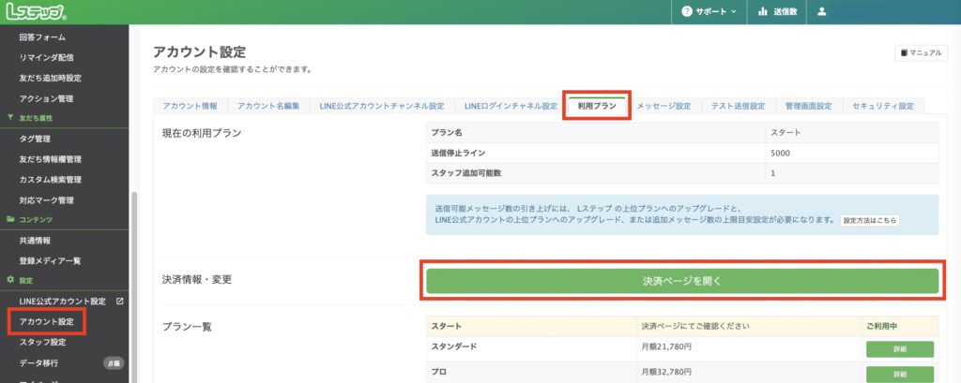The width and height of the screenshot is (961, 383).
Task: Open the user profile icon
Action: pyautogui.click(x=822, y=12)
